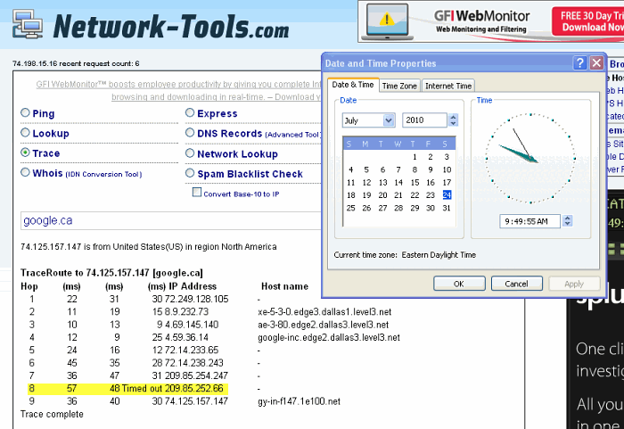Open the GFI WebMonitor text ad link
Screen dimensions: 624x429
(x=178, y=90)
